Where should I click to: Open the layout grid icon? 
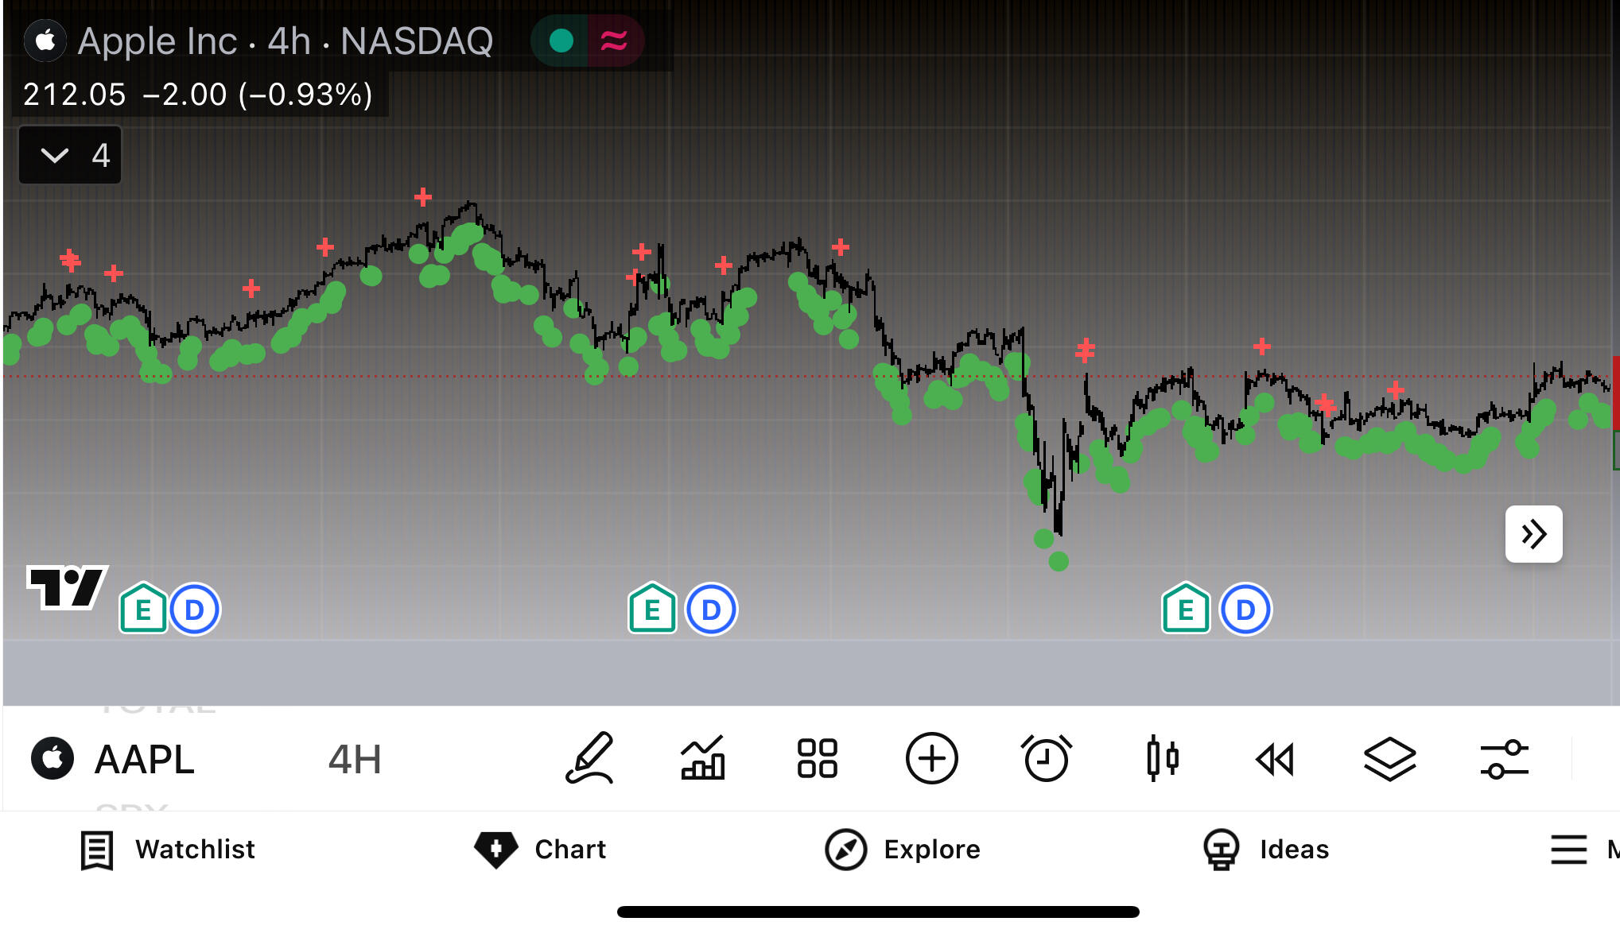[817, 758]
